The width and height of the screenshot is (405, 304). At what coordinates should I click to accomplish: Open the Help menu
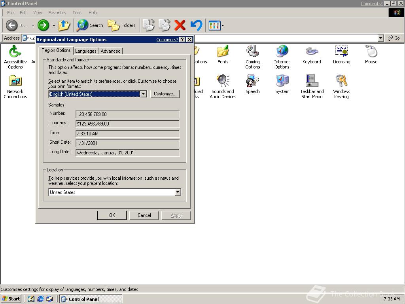pyautogui.click(x=93, y=13)
